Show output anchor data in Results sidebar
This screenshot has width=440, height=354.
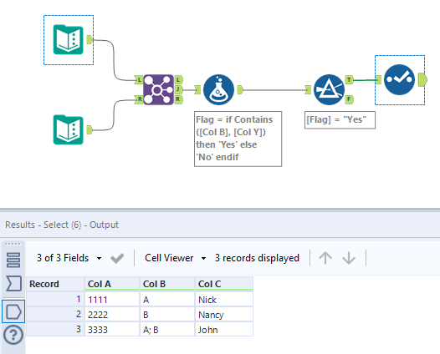(x=13, y=311)
